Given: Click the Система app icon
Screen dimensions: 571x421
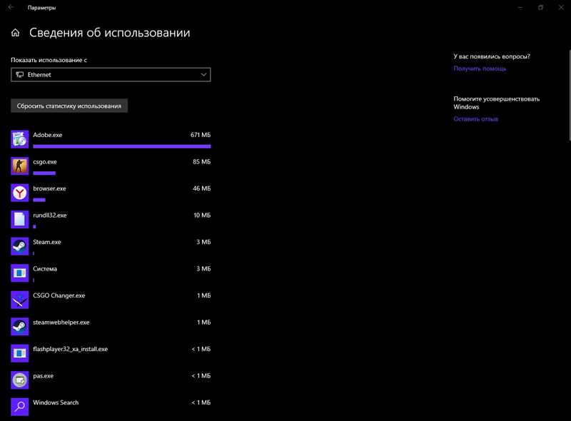Looking at the screenshot, I should click(20, 273).
